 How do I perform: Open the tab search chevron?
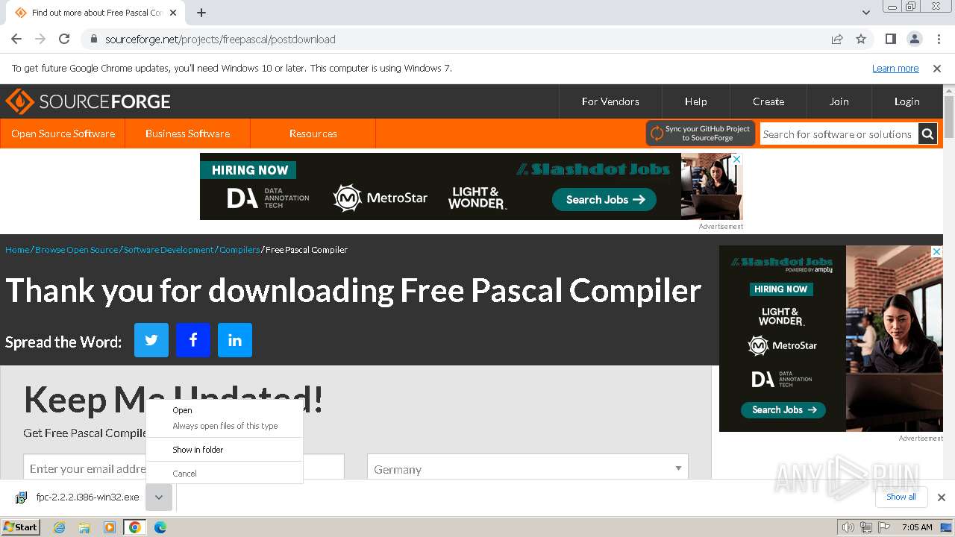coord(866,12)
